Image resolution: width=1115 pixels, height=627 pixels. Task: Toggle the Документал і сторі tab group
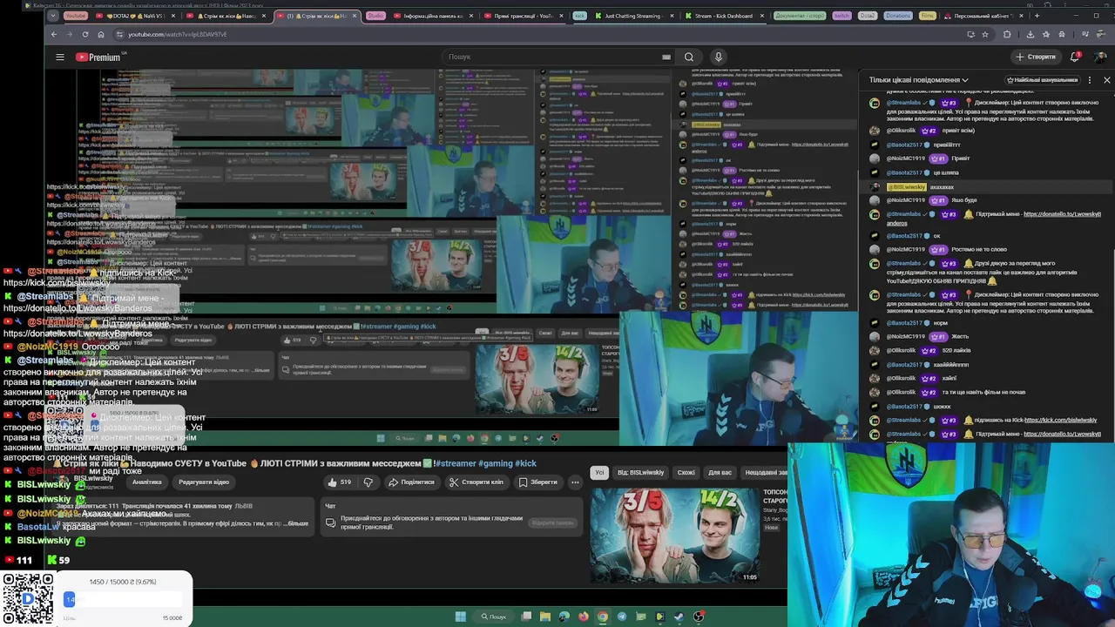point(800,16)
